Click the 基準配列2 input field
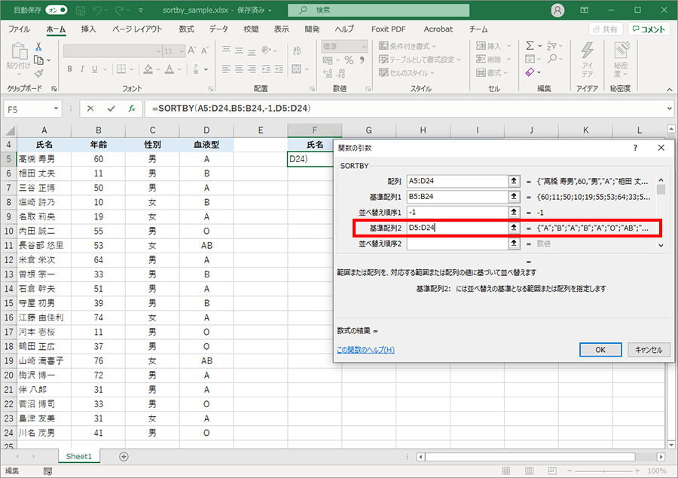 click(x=457, y=228)
